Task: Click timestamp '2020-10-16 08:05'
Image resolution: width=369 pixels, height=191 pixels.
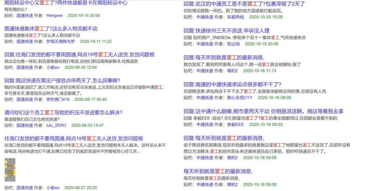Action: point(274,98)
